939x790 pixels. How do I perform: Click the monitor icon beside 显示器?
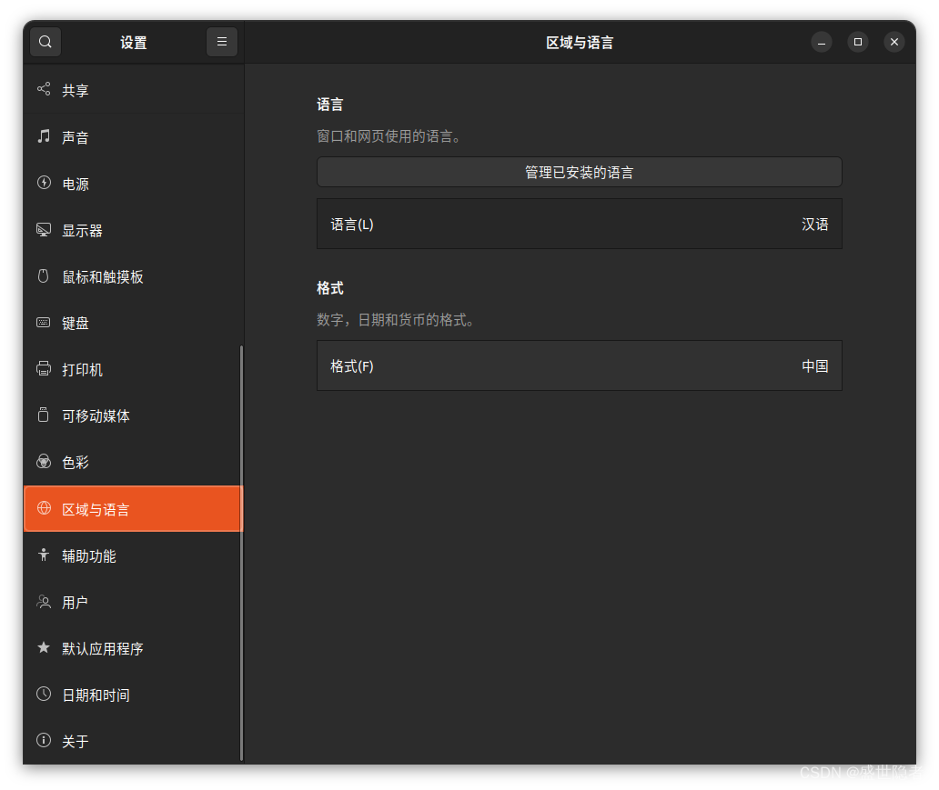44,230
